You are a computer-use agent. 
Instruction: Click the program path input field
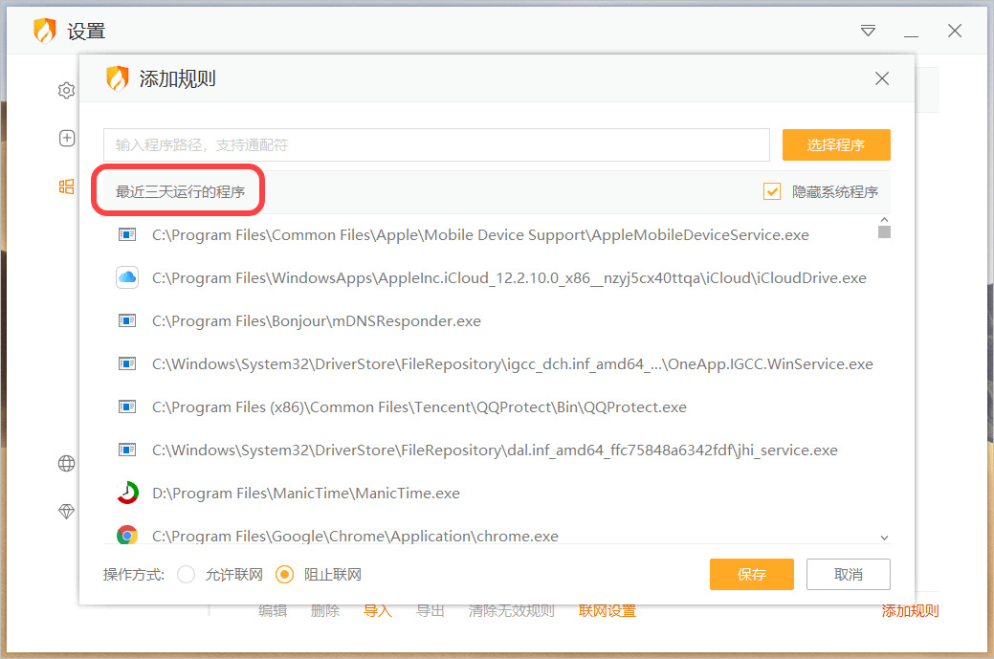coord(437,145)
